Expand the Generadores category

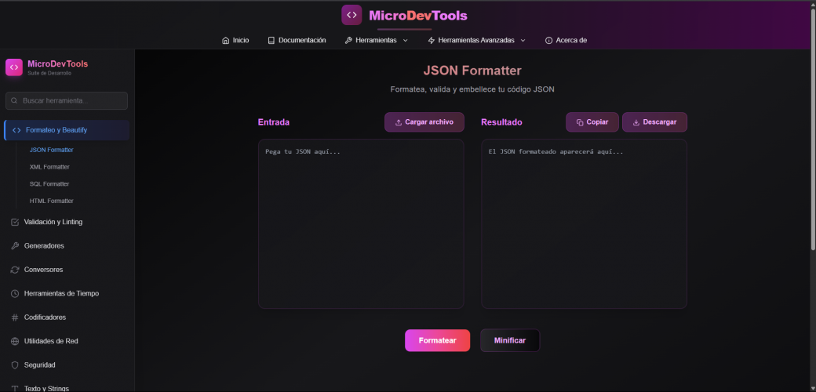point(67,246)
